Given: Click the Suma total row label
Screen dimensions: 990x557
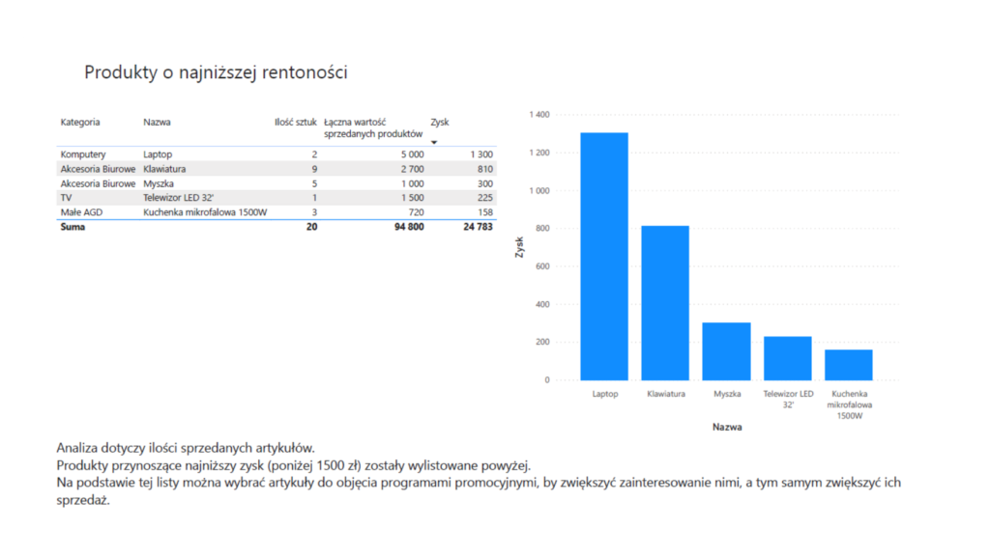Looking at the screenshot, I should [73, 227].
